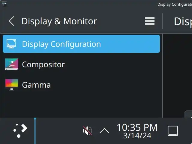Click the window menu icon in title bar
The image size is (192, 144).
4,4
